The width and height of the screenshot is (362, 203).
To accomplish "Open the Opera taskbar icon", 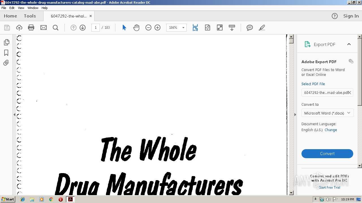I will click(x=61, y=199).
